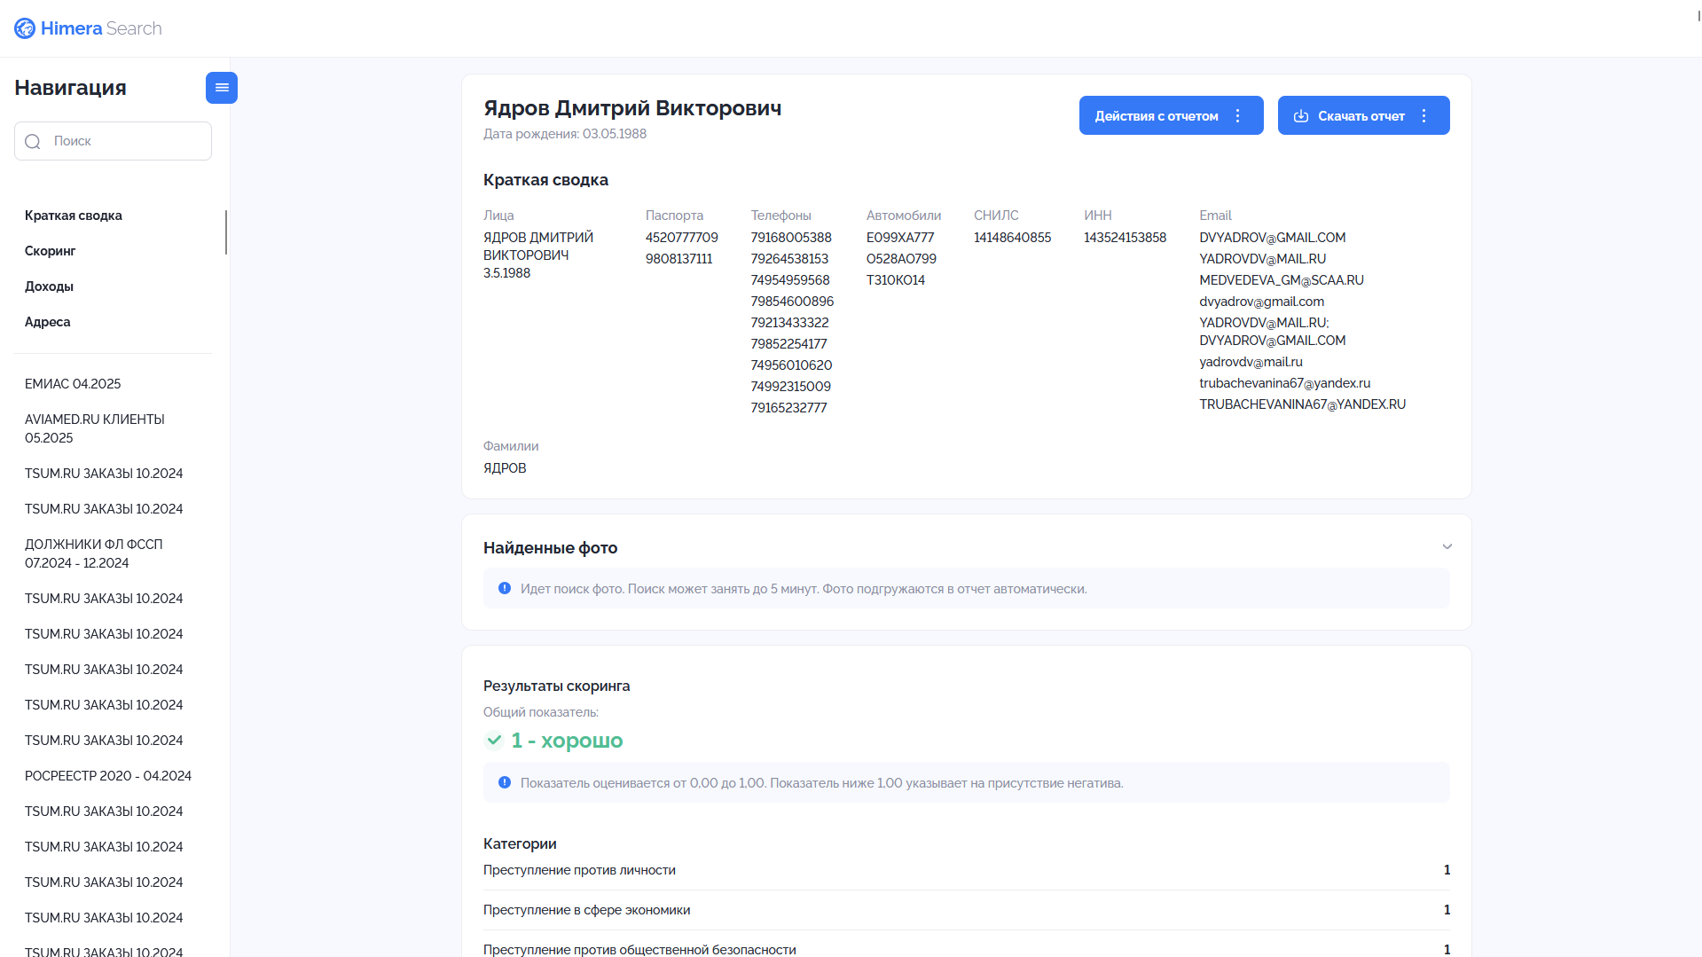Click the Действия с отчетом button
The image size is (1702, 957).
pyautogui.click(x=1171, y=115)
